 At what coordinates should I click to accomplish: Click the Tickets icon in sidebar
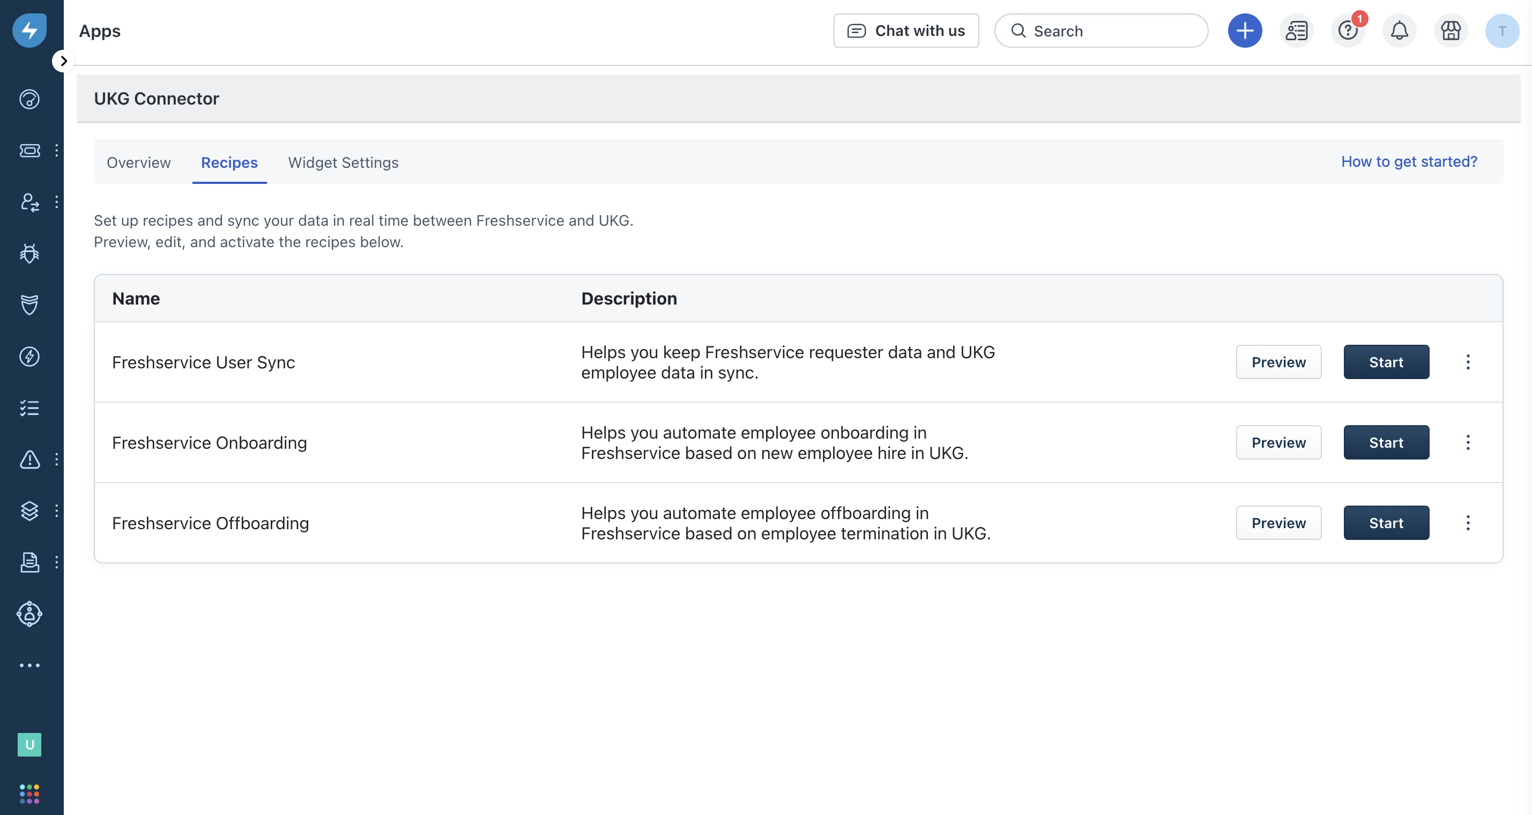pyautogui.click(x=29, y=151)
